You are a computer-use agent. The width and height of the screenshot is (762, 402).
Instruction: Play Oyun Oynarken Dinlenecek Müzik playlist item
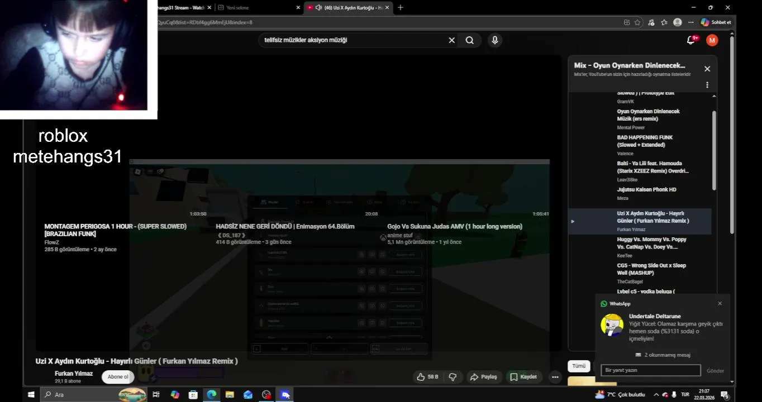click(x=648, y=115)
